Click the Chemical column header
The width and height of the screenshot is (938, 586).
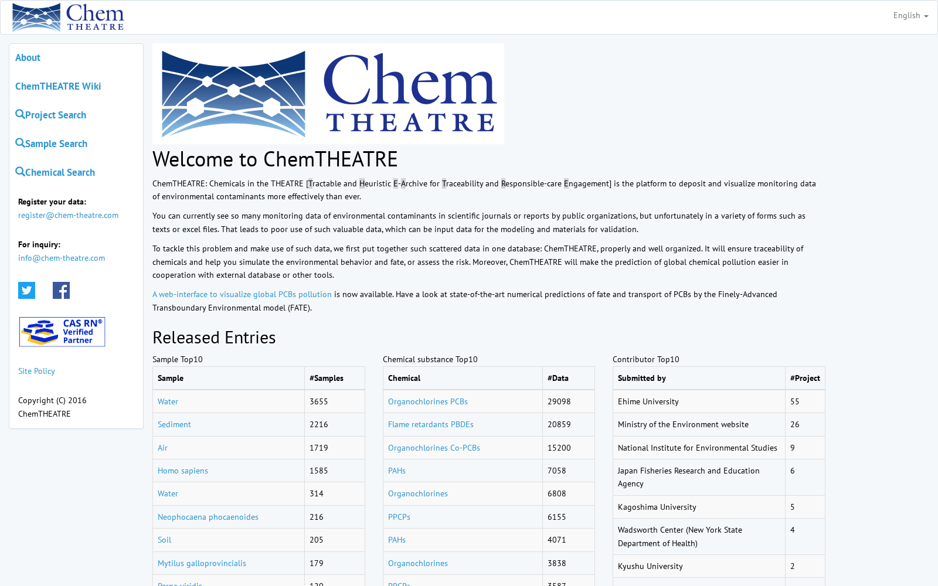pos(463,378)
